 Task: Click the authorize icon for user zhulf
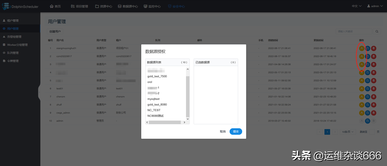coord(362,104)
